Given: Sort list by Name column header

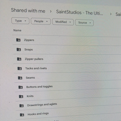Looking at the screenshot, I should (17, 30).
